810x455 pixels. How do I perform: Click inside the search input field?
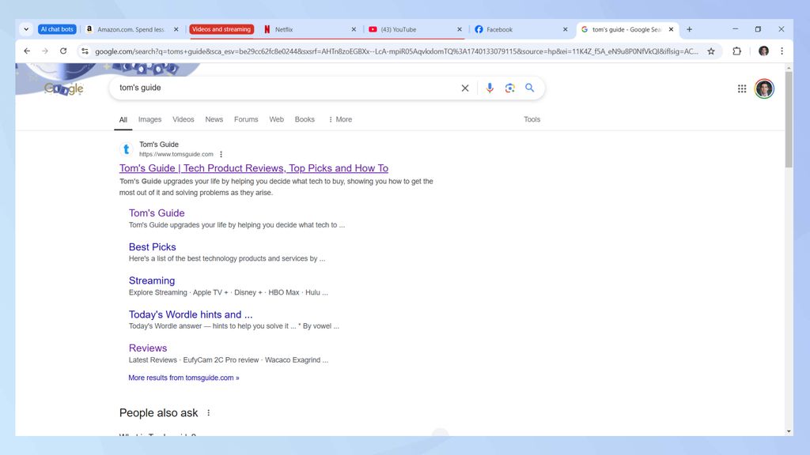click(x=277, y=88)
